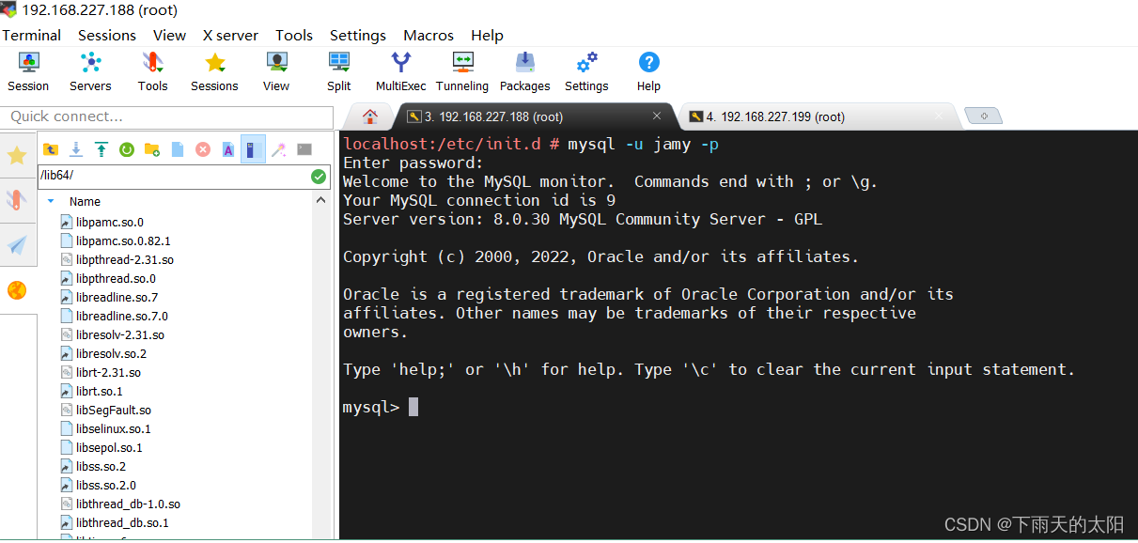The width and height of the screenshot is (1138, 543).
Task: Delete selected remote file with red cross icon
Action: (202, 148)
